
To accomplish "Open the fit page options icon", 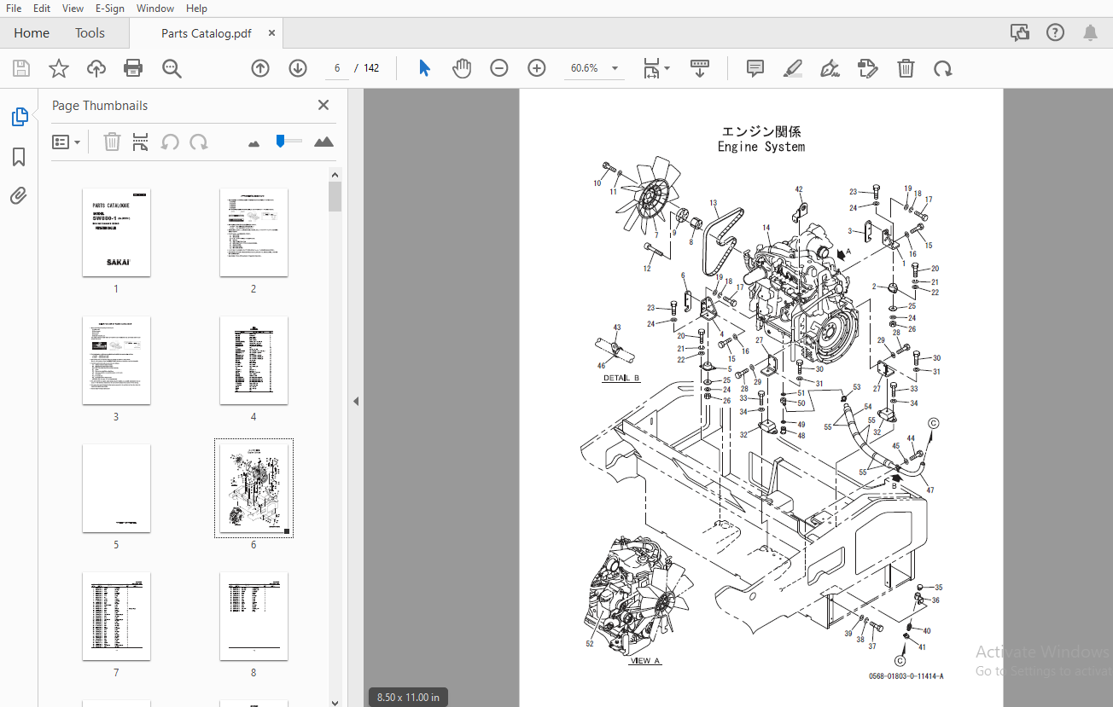I will (651, 68).
